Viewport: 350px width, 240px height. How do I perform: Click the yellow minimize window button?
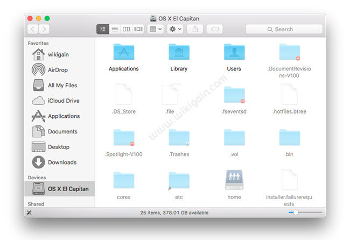tap(39, 18)
